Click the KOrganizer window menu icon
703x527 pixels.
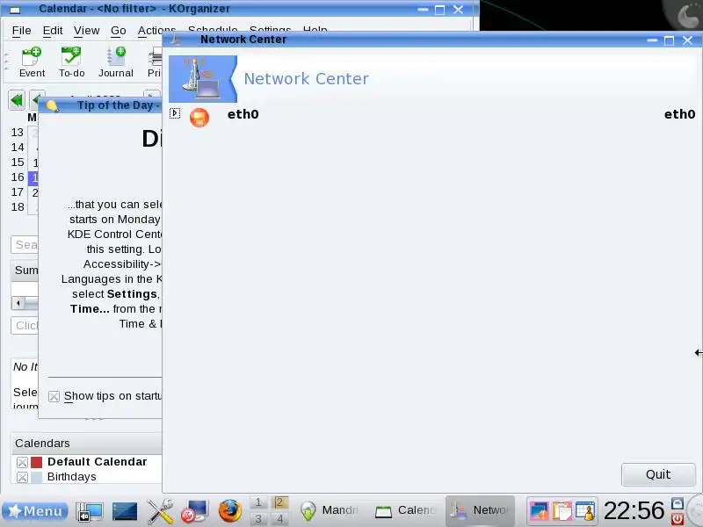click(15, 10)
